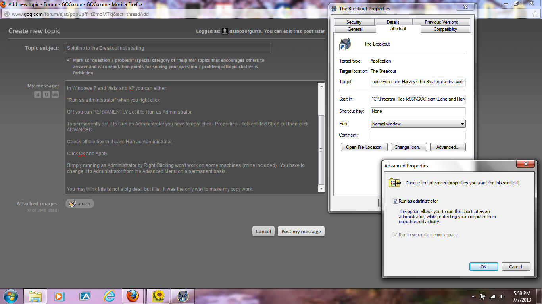
Task: Click the Target path field
Action: click(x=418, y=82)
